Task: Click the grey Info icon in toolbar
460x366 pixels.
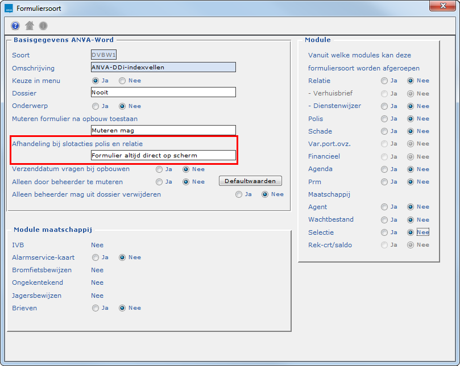Action: coord(43,26)
